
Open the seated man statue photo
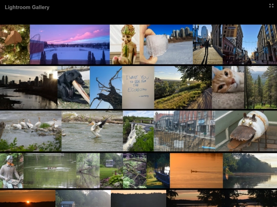tap(12, 171)
